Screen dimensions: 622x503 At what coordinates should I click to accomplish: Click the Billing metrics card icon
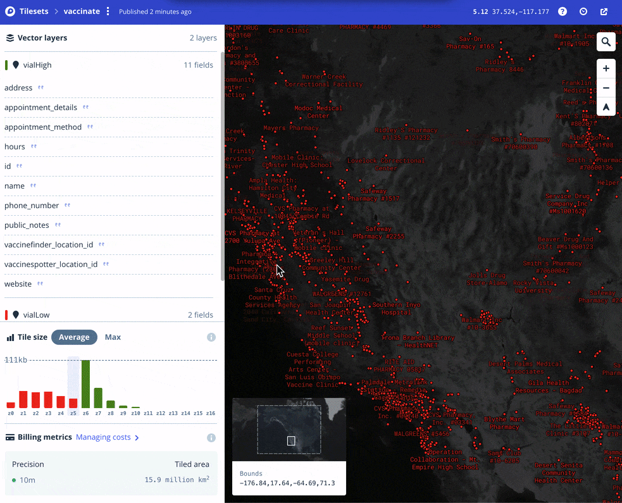point(10,438)
